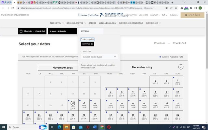Select December 8 at 391 €
This screenshot has height=130, width=208.
tap(155, 93)
